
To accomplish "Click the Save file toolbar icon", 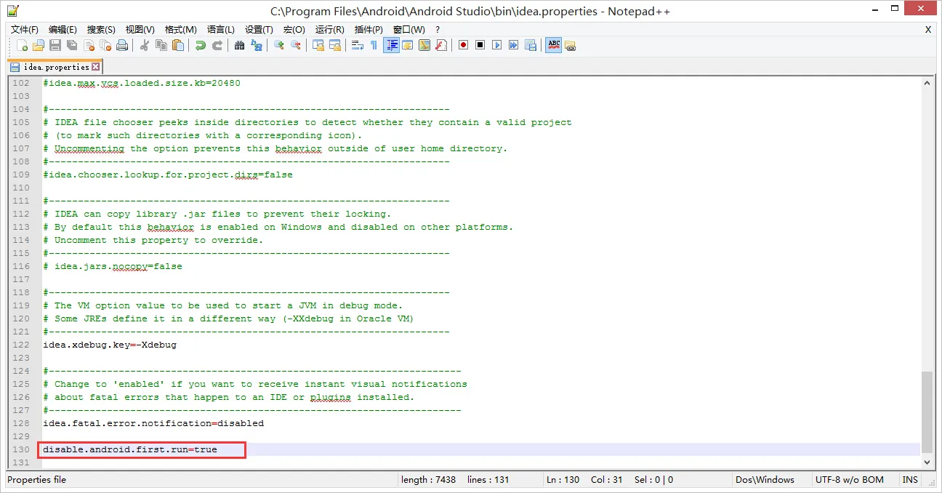I will coord(55,45).
